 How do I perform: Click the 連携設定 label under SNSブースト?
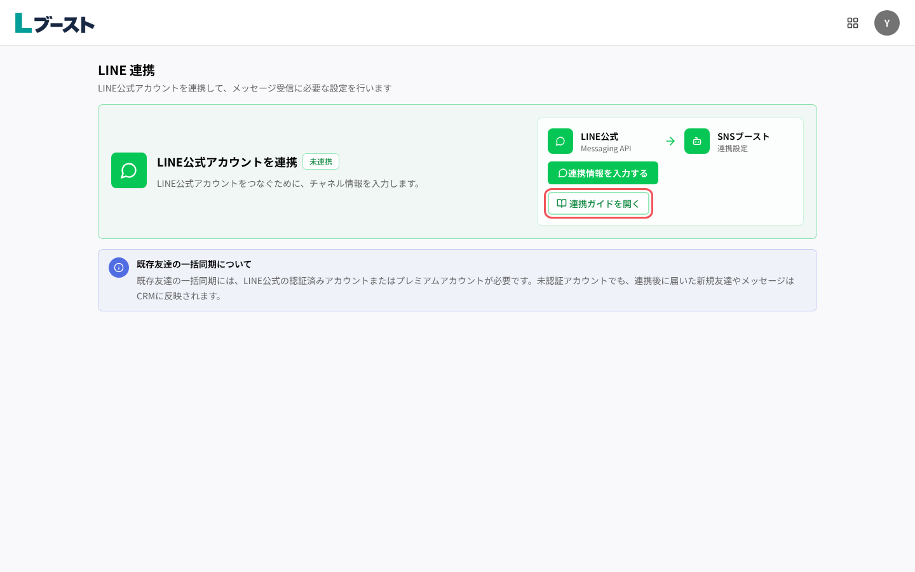click(733, 148)
